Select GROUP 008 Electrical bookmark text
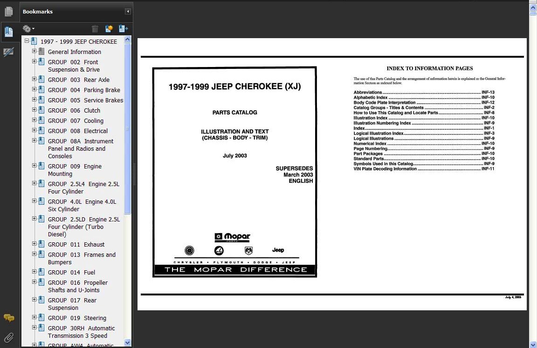 78,131
